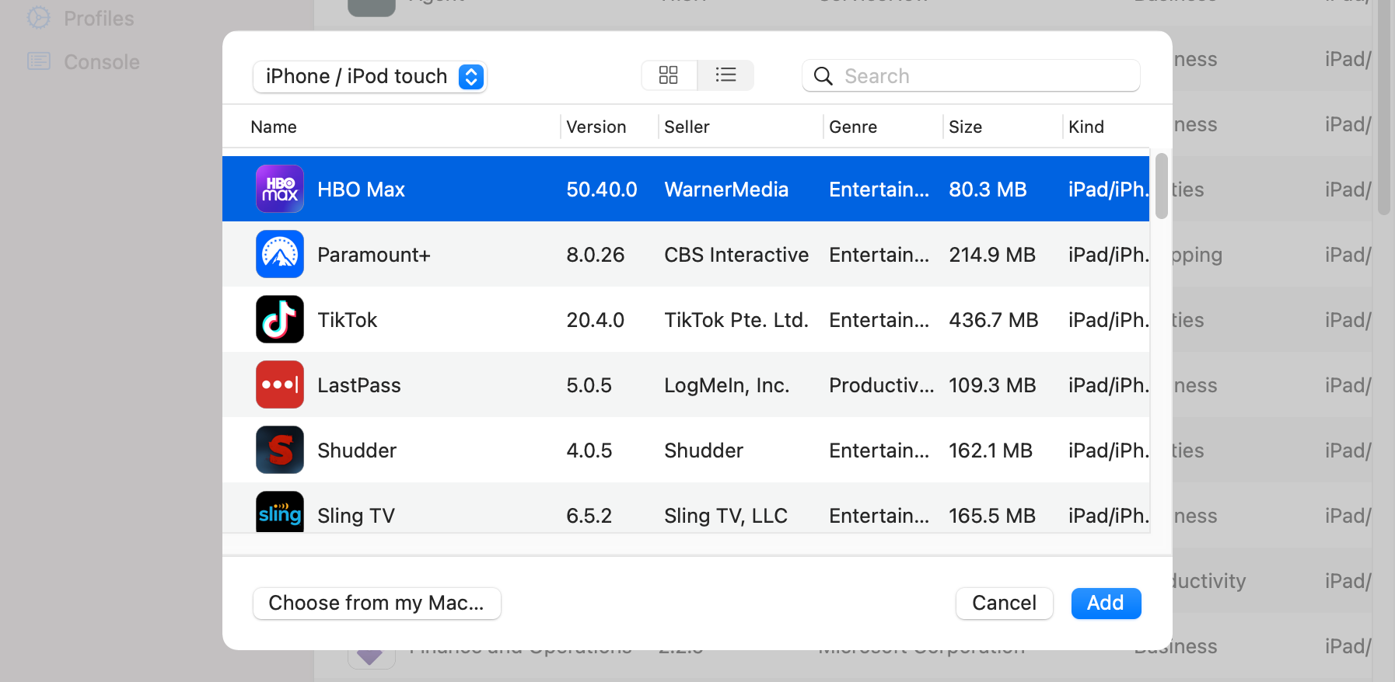The height and width of the screenshot is (682, 1395).
Task: Sort apps by Name column header
Action: pos(274,127)
